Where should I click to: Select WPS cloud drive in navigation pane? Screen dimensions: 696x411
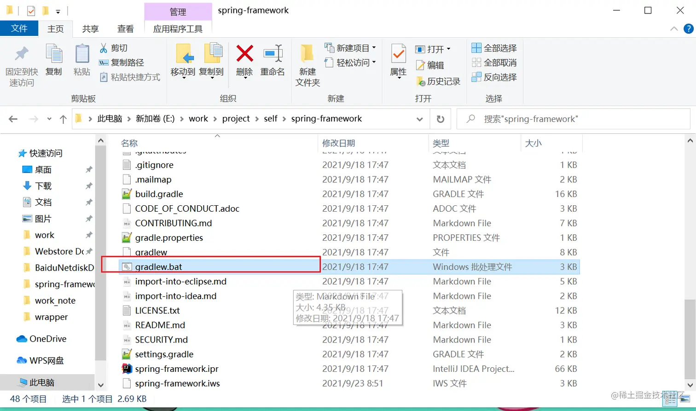(x=46, y=360)
